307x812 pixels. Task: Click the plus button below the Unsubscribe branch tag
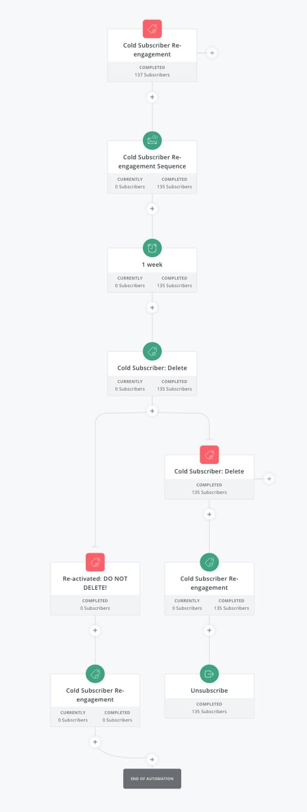point(209,630)
